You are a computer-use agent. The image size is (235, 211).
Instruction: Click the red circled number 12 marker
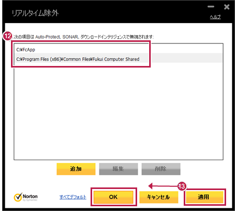click(x=8, y=36)
